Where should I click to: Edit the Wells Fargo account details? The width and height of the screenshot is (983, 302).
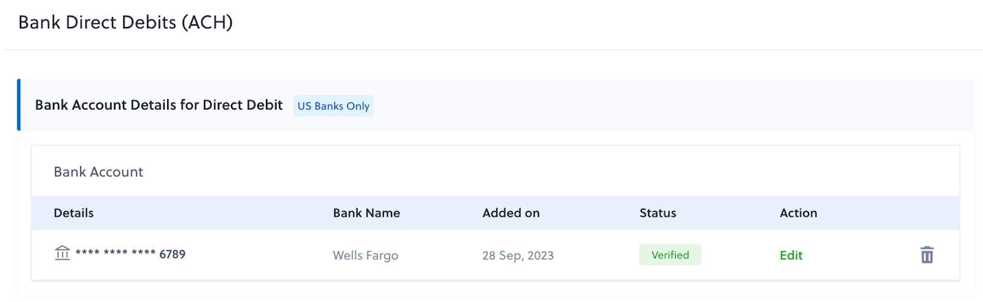(791, 255)
